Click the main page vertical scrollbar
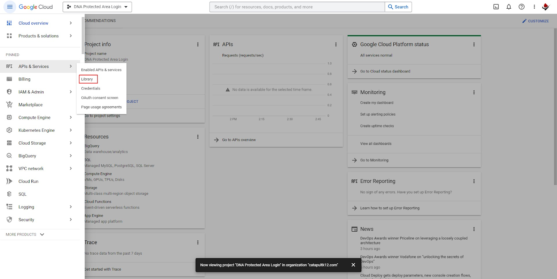This screenshot has height=279, width=557. click(x=555, y=107)
